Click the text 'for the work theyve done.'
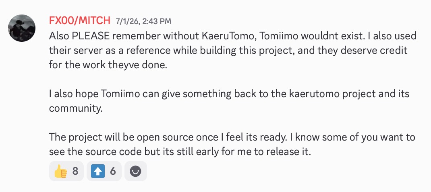The image size is (431, 192). (108, 65)
